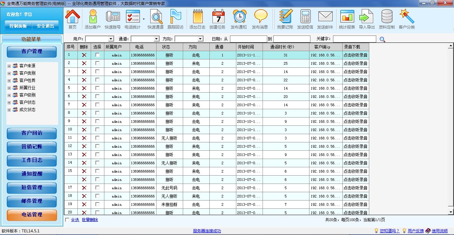The width and height of the screenshot is (454, 235).
Task: Click the 您知道吗 lightbulb link
Action: point(390,231)
